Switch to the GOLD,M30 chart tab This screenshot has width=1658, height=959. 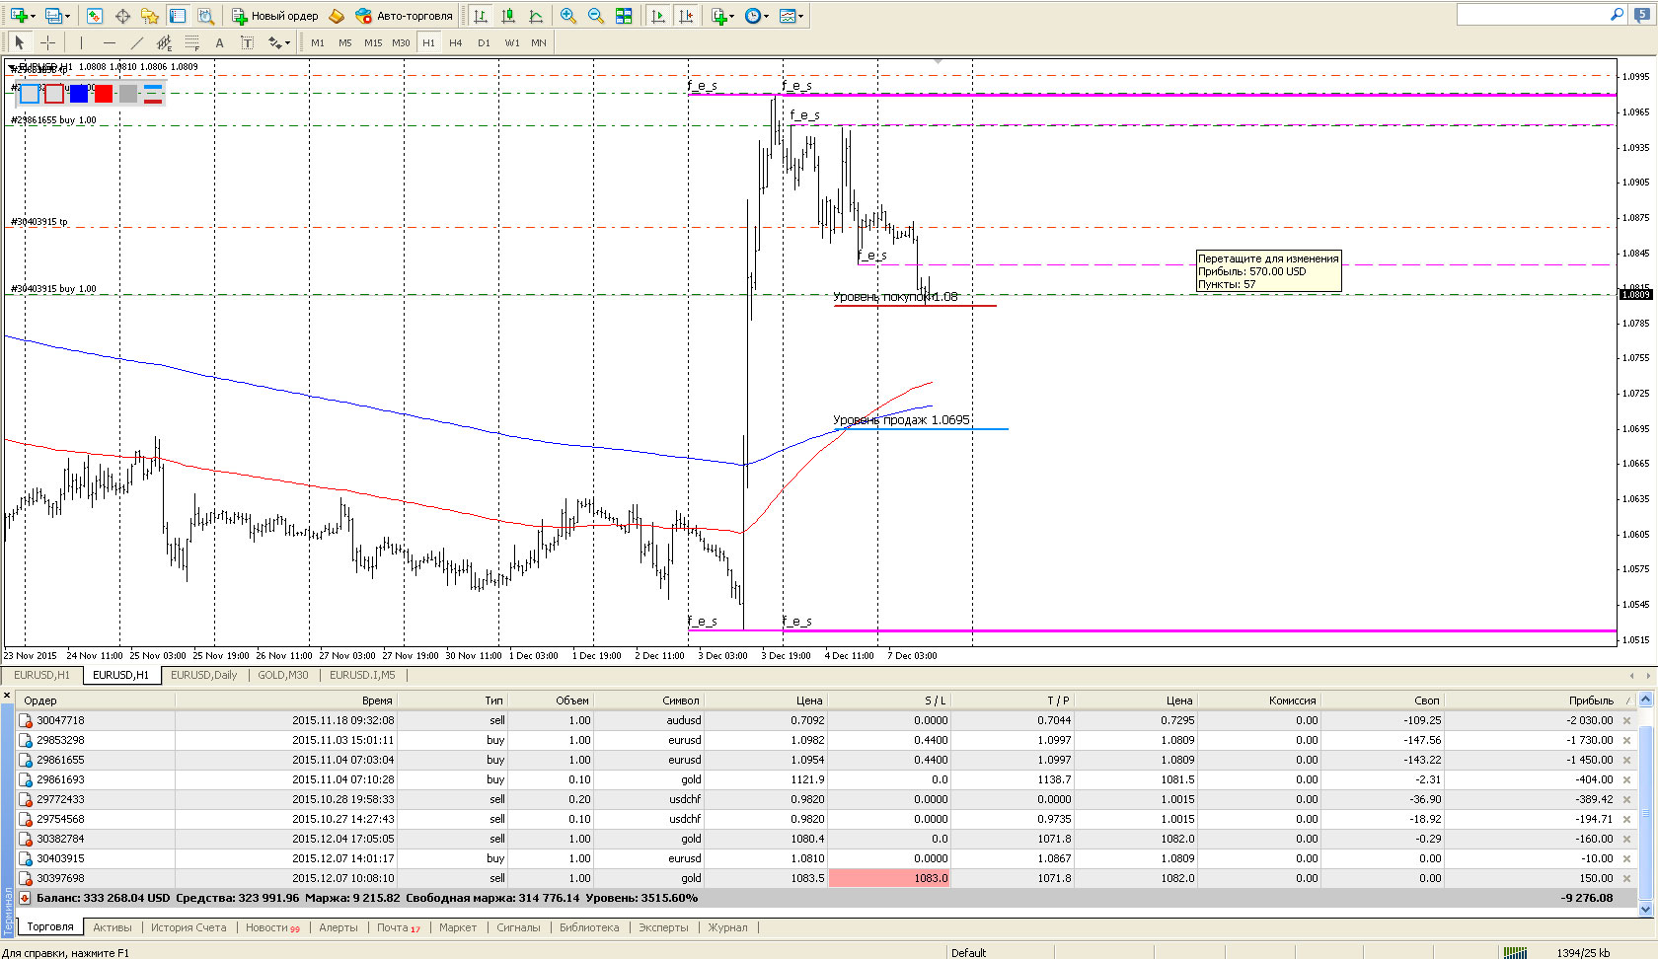click(x=283, y=675)
